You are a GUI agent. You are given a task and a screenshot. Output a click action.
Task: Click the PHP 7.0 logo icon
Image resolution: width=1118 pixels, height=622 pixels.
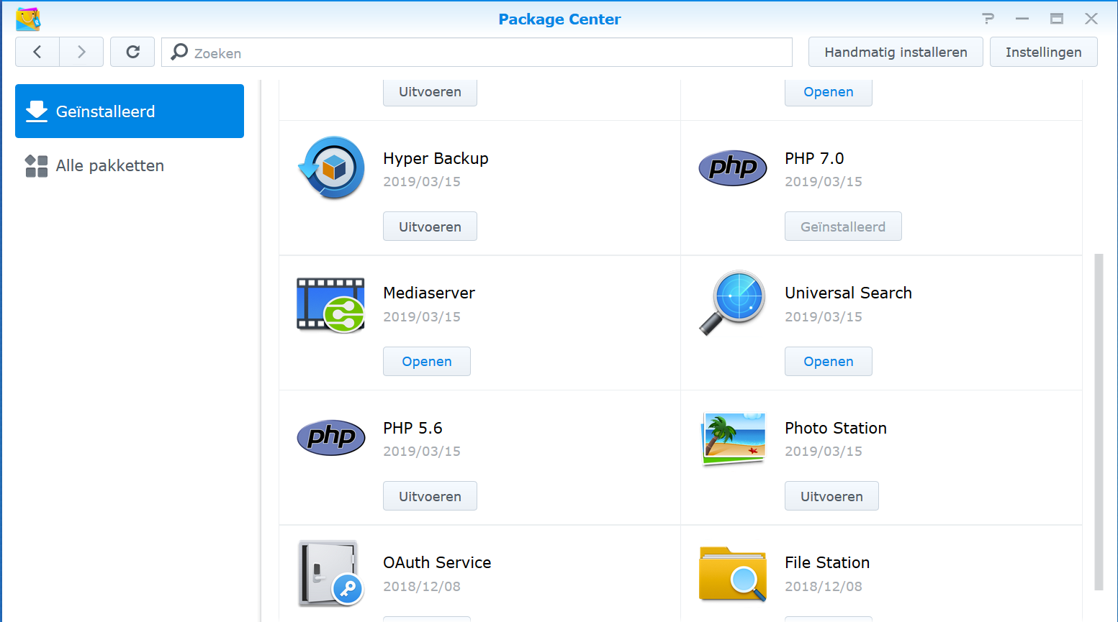(732, 168)
